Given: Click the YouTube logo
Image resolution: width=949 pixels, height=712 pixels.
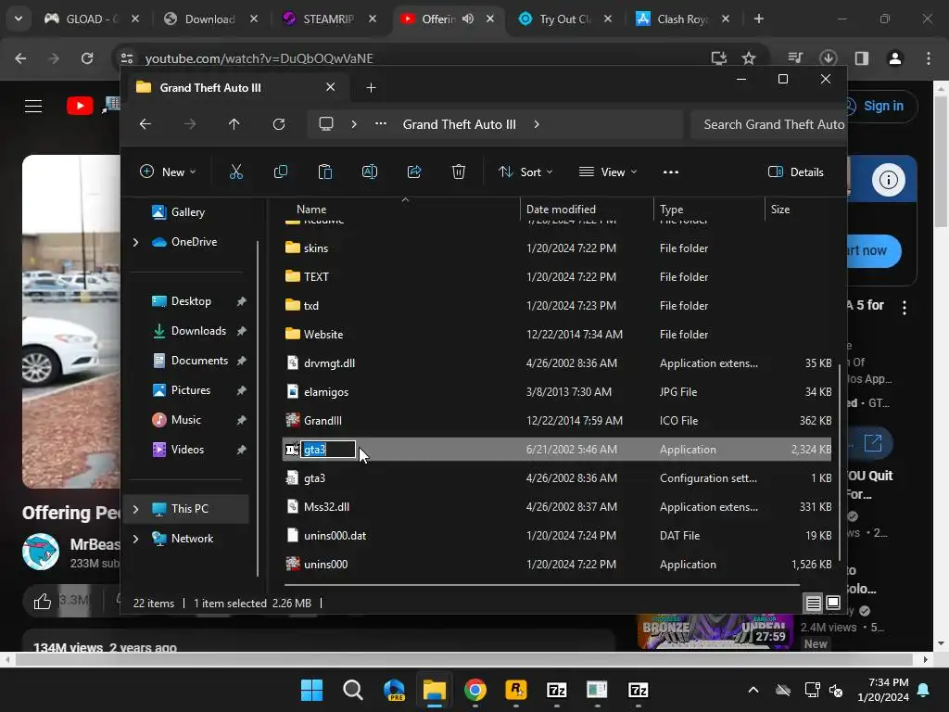Looking at the screenshot, I should coord(80,106).
